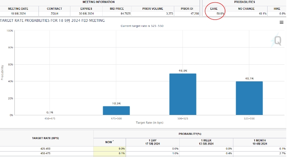This screenshot has width=289, height=157.
Task: Click the mid price 94.7825
Action: (x=126, y=14)
